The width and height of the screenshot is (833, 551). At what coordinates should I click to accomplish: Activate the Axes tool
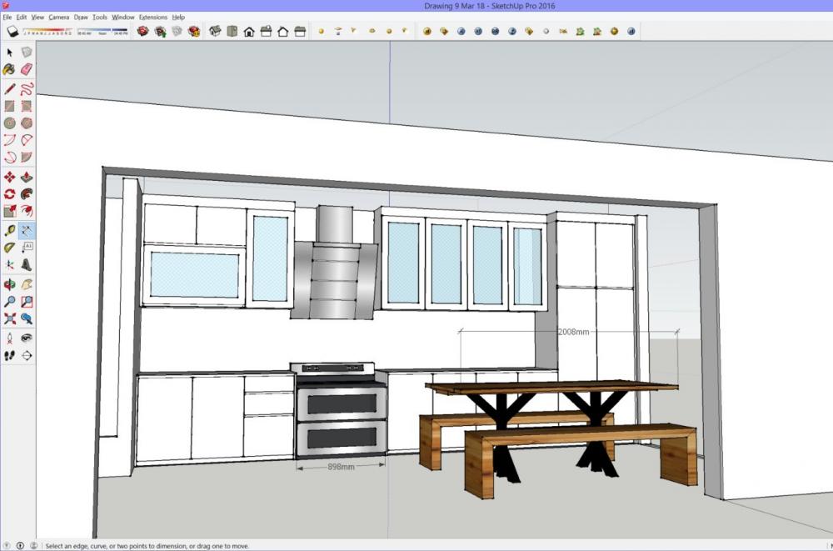coord(9,265)
